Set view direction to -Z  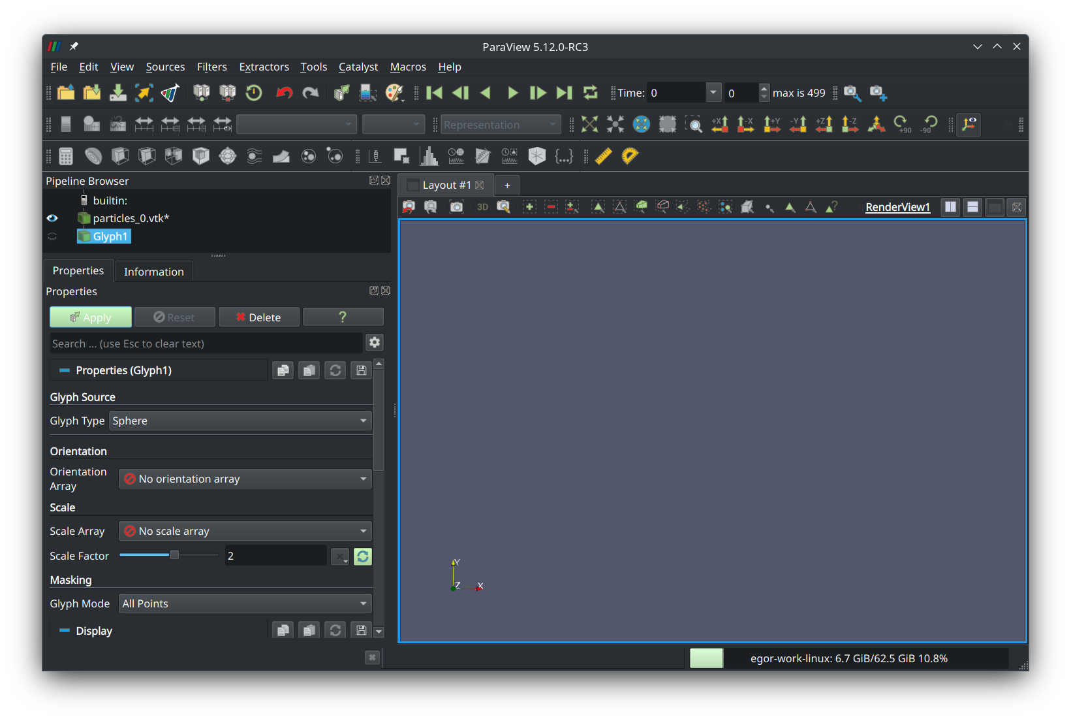(850, 124)
